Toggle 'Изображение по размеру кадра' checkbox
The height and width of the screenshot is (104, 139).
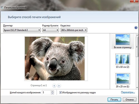pyautogui.click(x=61, y=92)
